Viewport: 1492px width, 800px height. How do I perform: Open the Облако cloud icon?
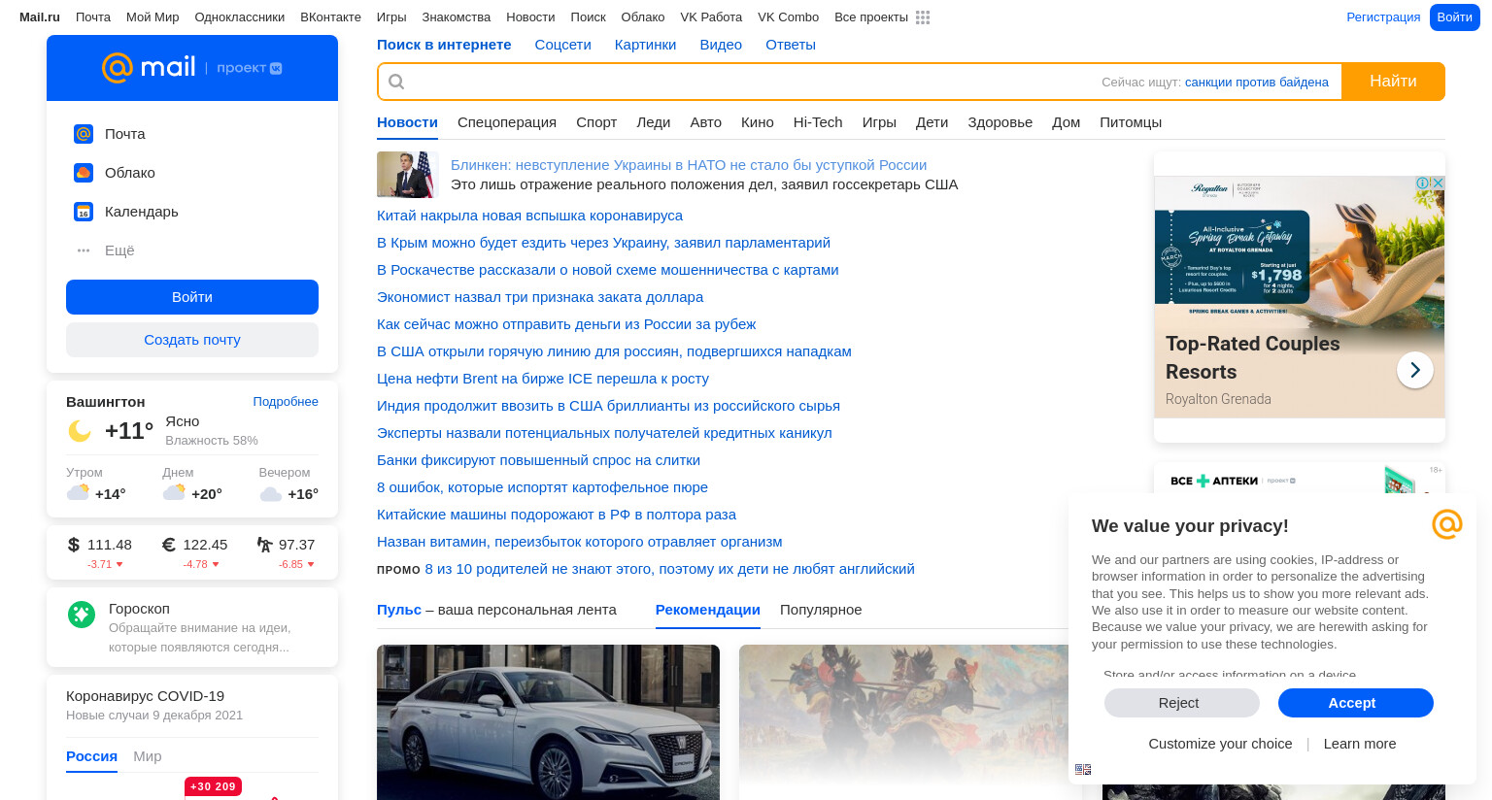click(84, 173)
